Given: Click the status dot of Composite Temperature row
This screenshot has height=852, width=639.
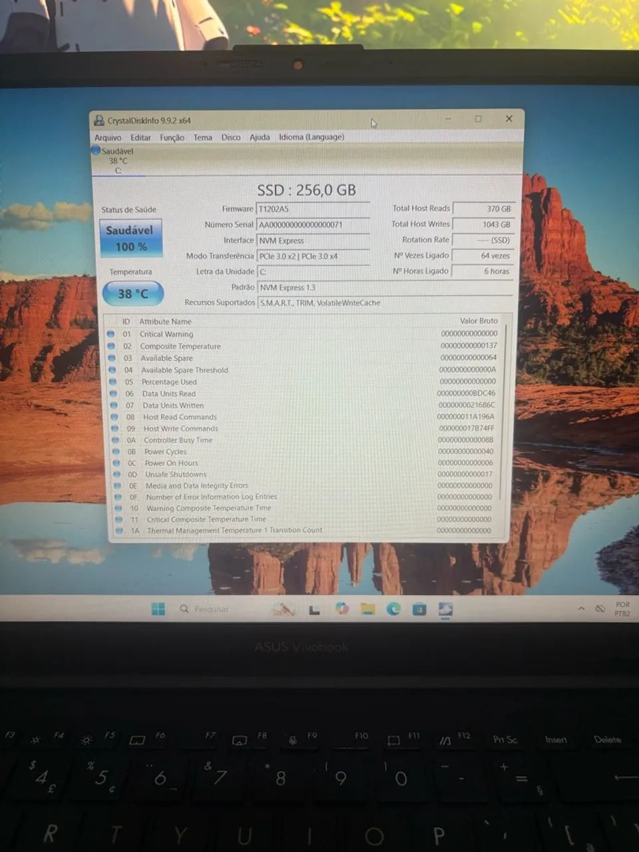Looking at the screenshot, I should (111, 346).
